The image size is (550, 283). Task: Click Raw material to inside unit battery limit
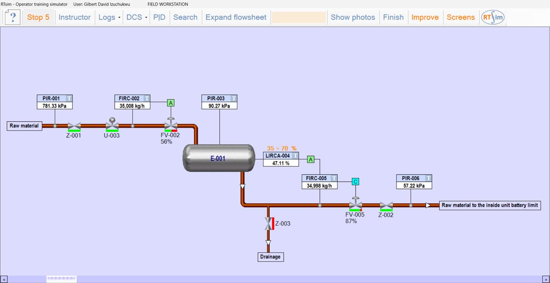490,205
